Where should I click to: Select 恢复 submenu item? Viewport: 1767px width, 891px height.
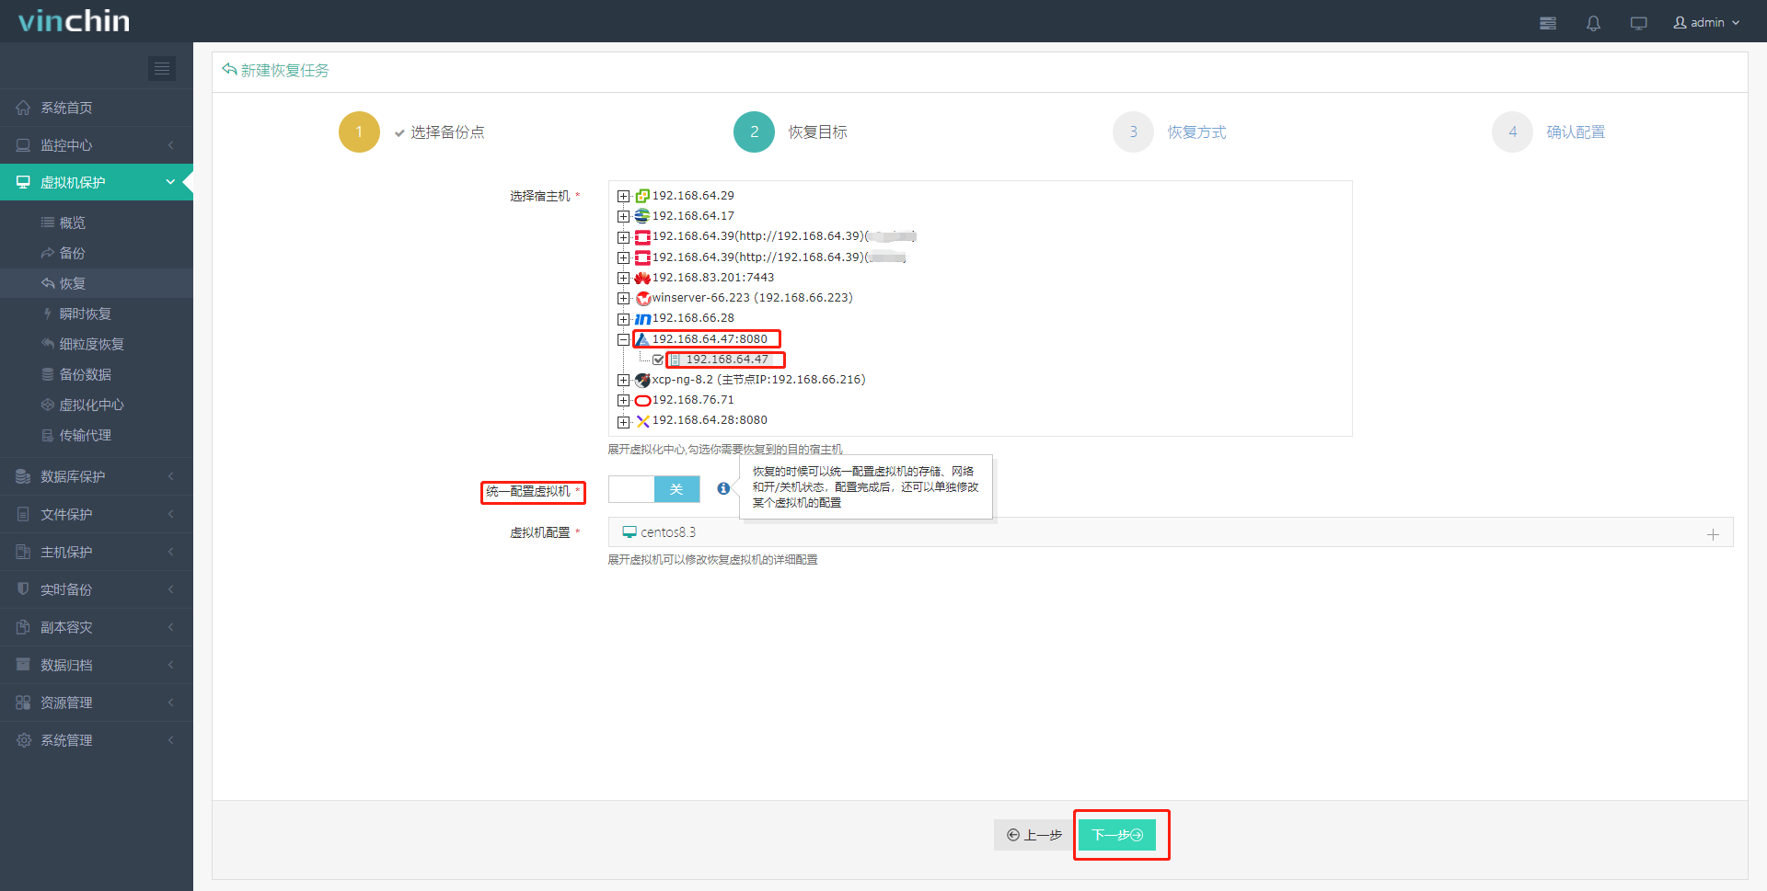97,283
